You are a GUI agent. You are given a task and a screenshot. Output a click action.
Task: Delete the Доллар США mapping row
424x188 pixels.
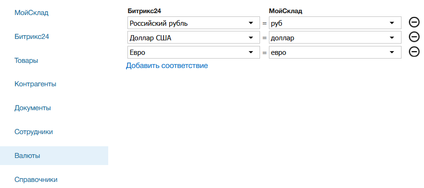point(414,37)
